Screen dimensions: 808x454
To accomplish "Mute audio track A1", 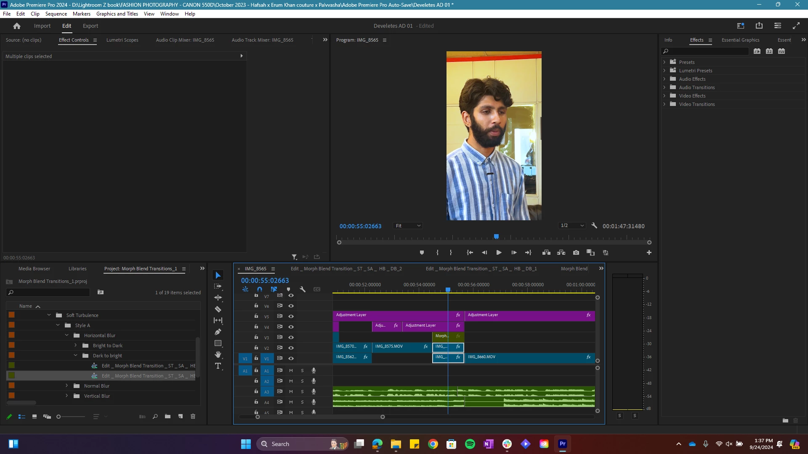I will 291,370.
